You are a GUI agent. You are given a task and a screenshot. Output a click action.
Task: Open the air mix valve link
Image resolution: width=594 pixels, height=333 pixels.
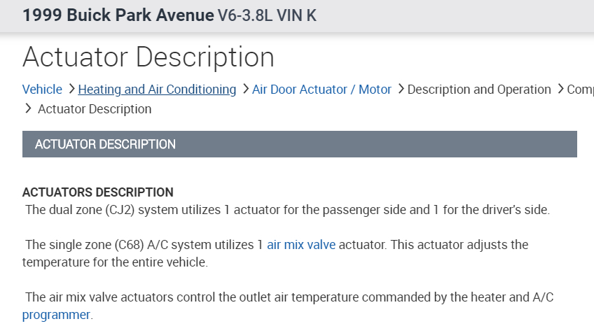[301, 245]
